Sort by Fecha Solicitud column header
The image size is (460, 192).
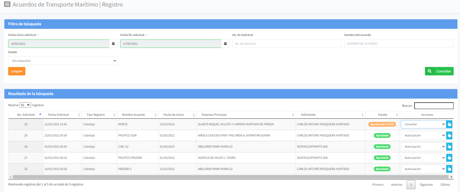point(59,115)
